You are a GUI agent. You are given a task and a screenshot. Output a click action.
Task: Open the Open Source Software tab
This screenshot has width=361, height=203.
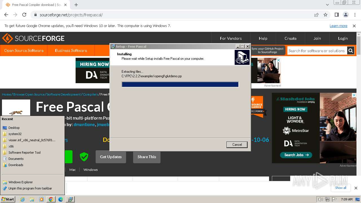tap(24, 50)
